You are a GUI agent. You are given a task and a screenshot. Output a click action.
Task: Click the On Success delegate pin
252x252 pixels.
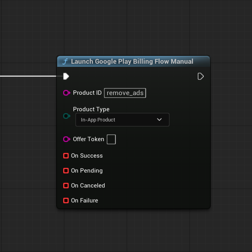pos(66,156)
